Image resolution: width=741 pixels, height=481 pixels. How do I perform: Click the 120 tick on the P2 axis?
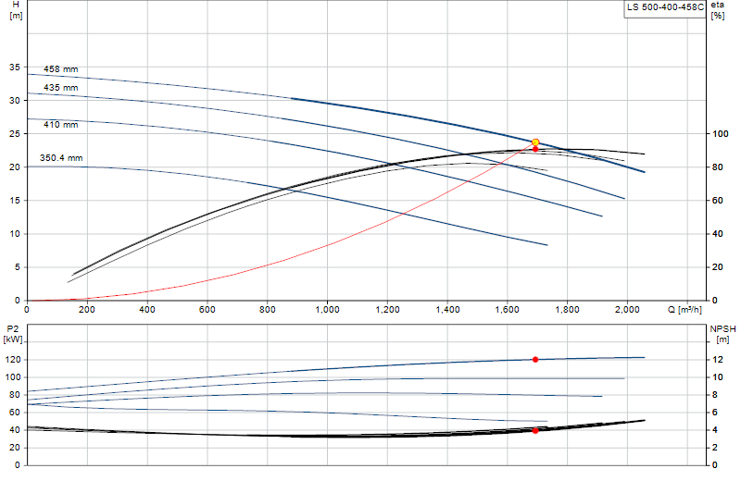tap(13, 360)
